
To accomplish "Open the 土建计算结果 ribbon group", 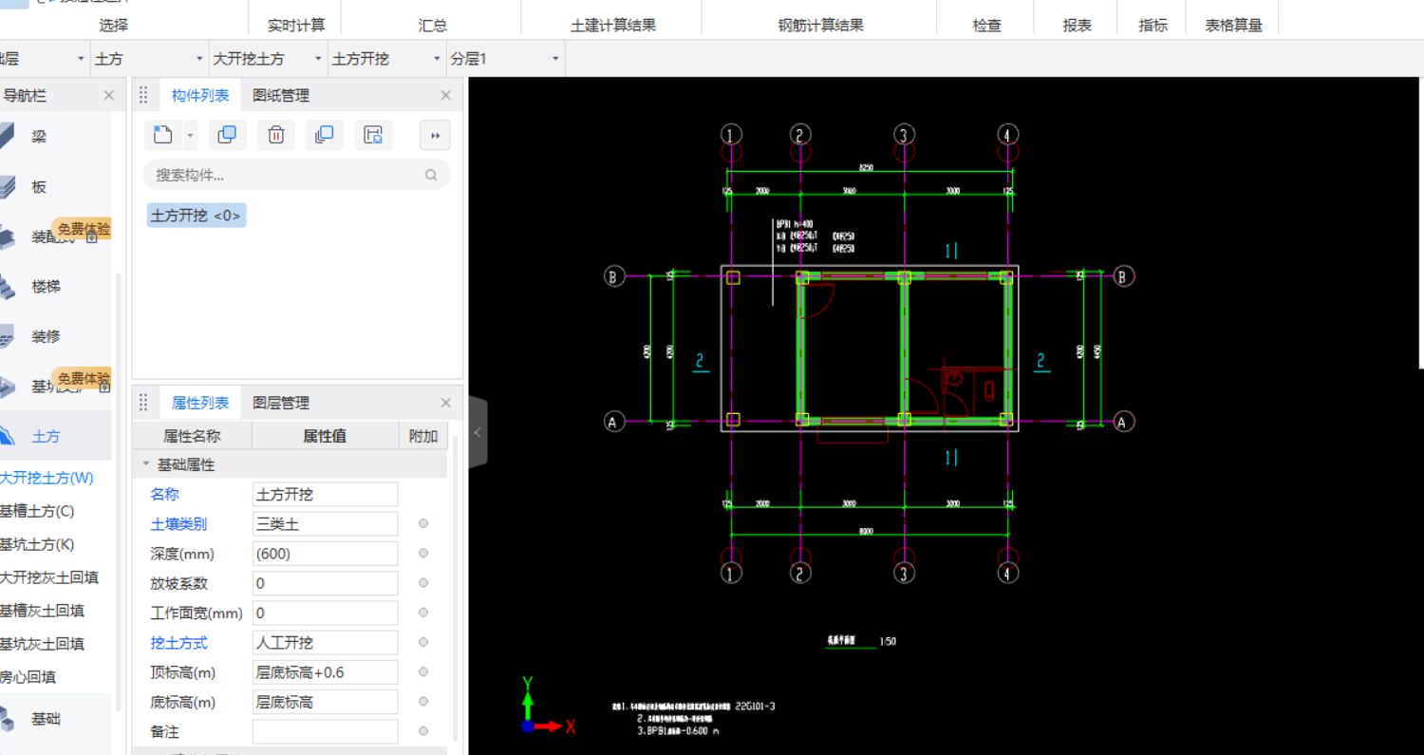I will click(612, 26).
